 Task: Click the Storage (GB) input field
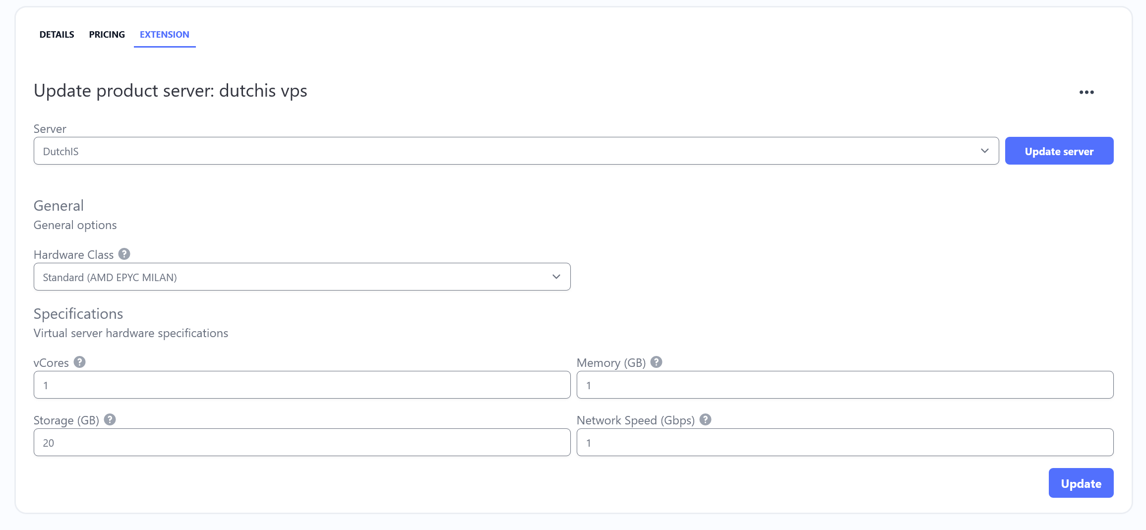pos(302,442)
